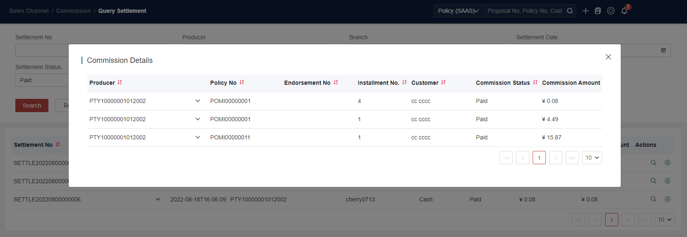The image size is (687, 237).
Task: Sort by Endorsement No column
Action: 336,82
